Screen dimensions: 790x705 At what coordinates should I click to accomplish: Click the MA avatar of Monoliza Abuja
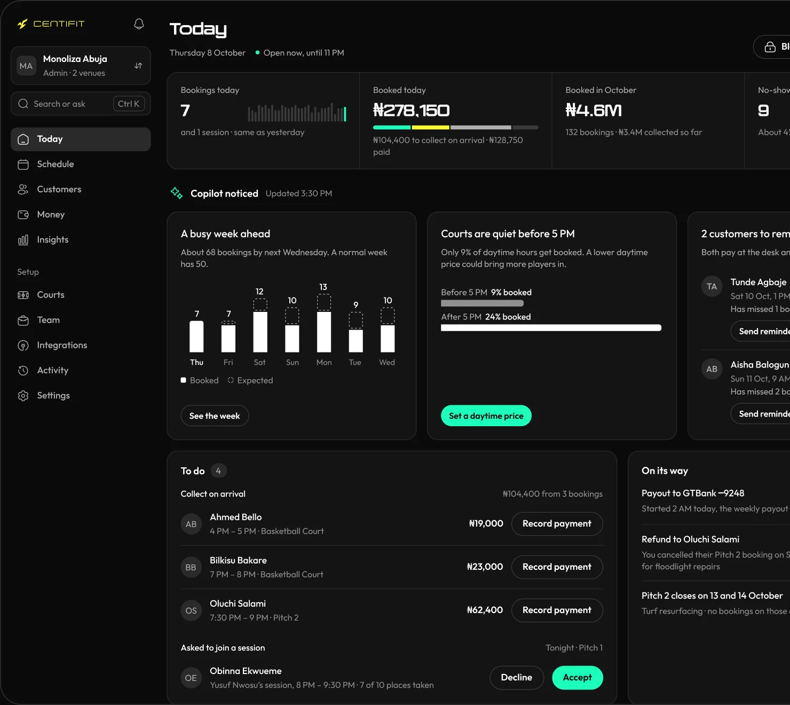[26, 66]
